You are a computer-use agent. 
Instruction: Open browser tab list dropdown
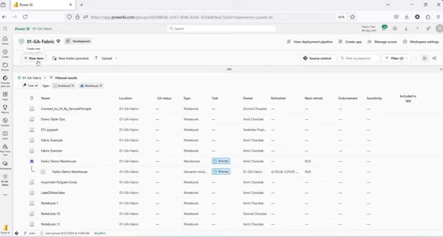388,5
